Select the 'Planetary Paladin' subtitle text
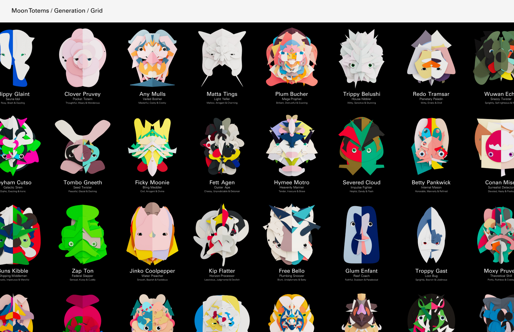This screenshot has height=332, width=514. point(431,99)
